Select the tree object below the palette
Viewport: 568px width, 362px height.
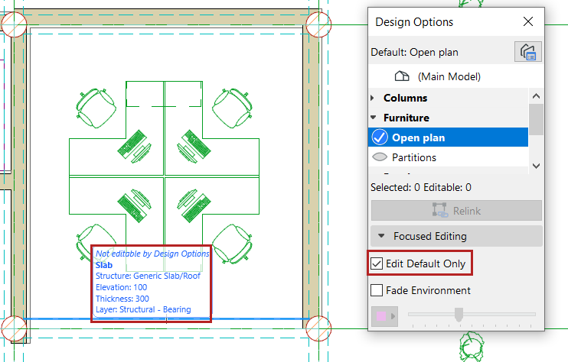click(x=472, y=346)
